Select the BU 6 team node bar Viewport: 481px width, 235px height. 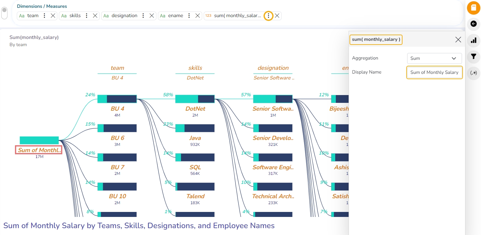[x=117, y=128]
